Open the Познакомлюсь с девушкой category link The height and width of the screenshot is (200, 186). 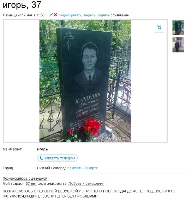point(25,179)
